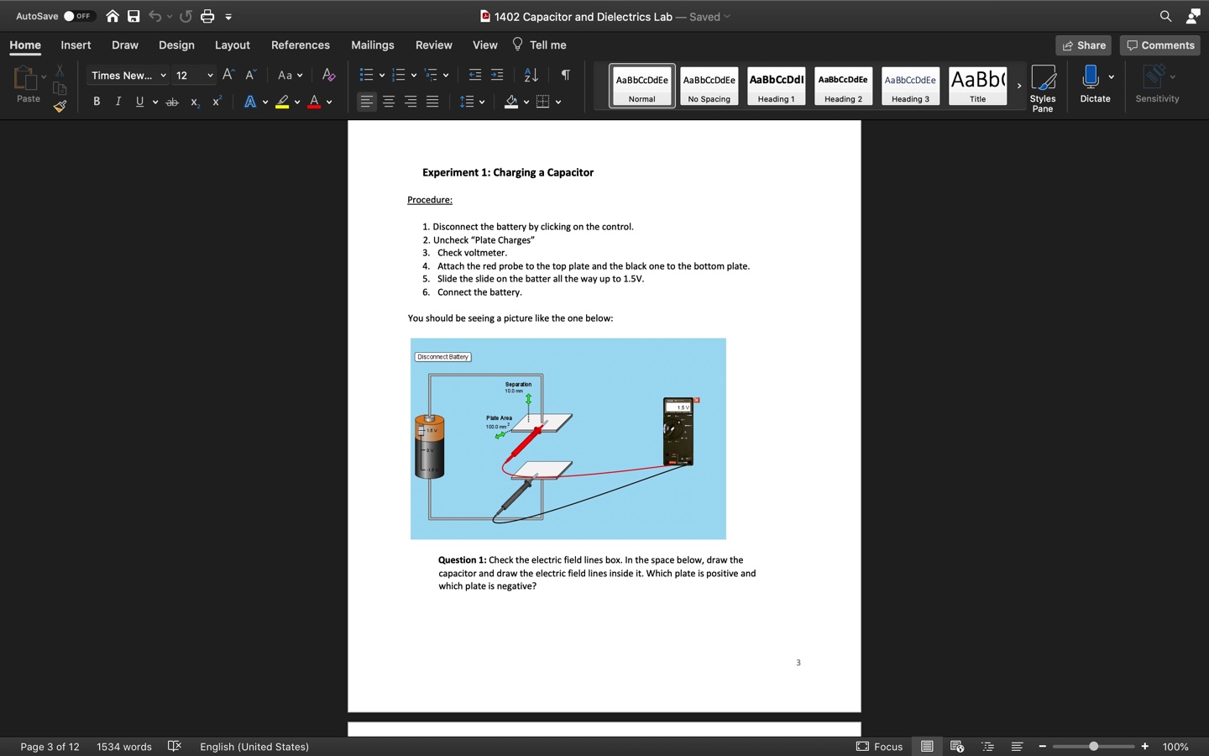Screen dimensions: 1209x756
Task: Click the Sort icon
Action: click(531, 76)
